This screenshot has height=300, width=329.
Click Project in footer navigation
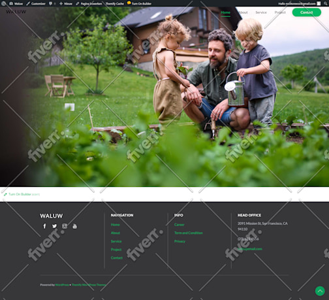coord(116,250)
